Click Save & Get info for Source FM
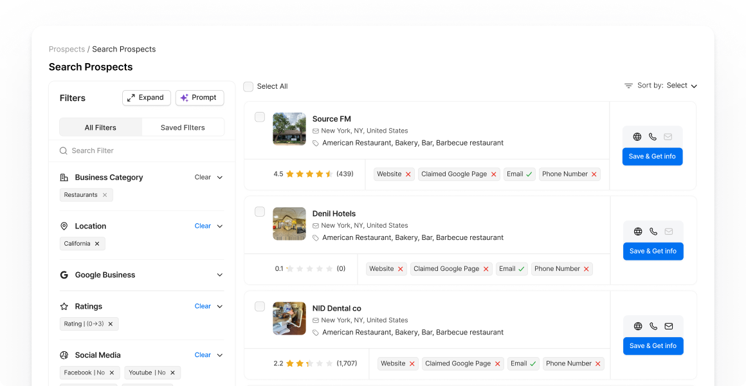This screenshot has height=386, width=746. (652, 156)
